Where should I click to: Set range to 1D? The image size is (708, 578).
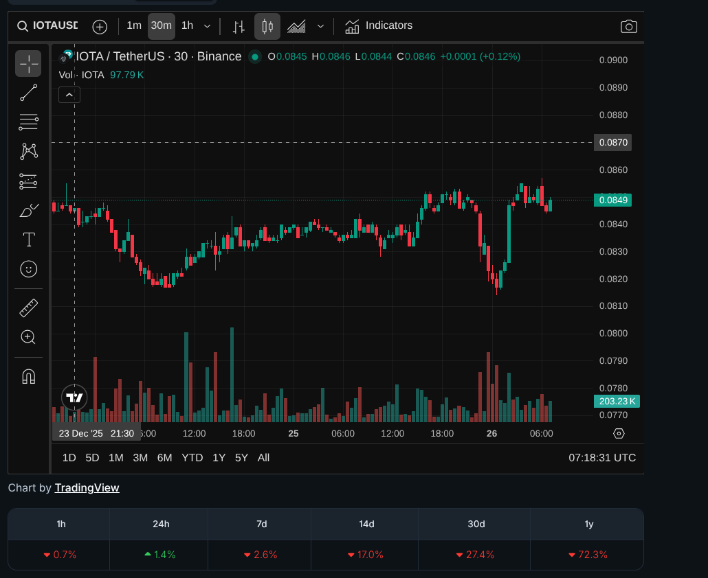(69, 458)
